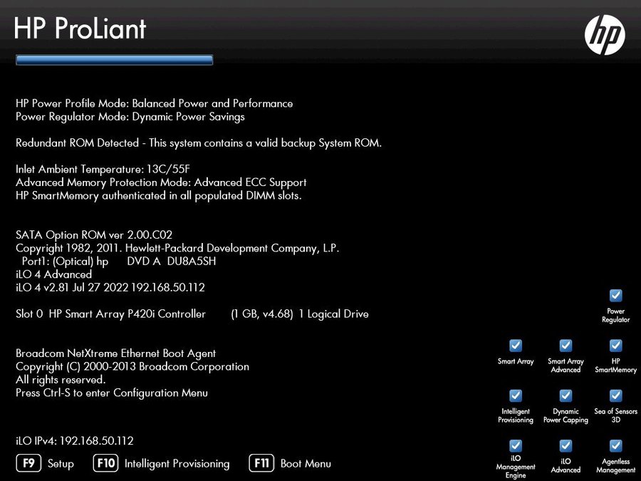Image resolution: width=641 pixels, height=481 pixels.
Task: Click the iLO IPv4 address line
Action: pos(75,441)
